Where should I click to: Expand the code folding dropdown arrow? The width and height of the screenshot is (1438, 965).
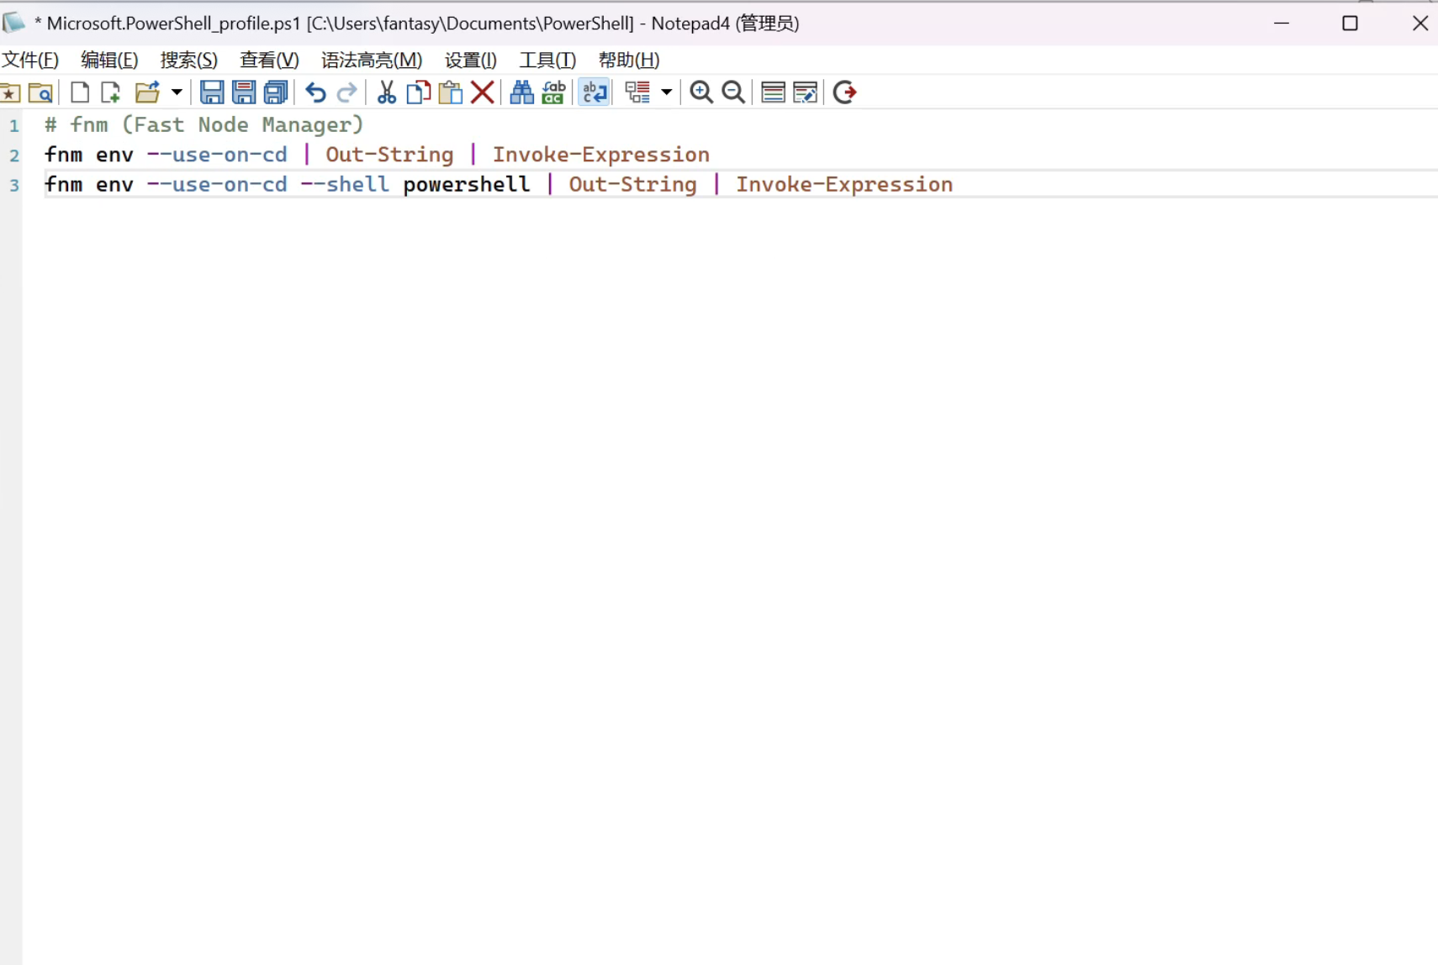(x=666, y=92)
